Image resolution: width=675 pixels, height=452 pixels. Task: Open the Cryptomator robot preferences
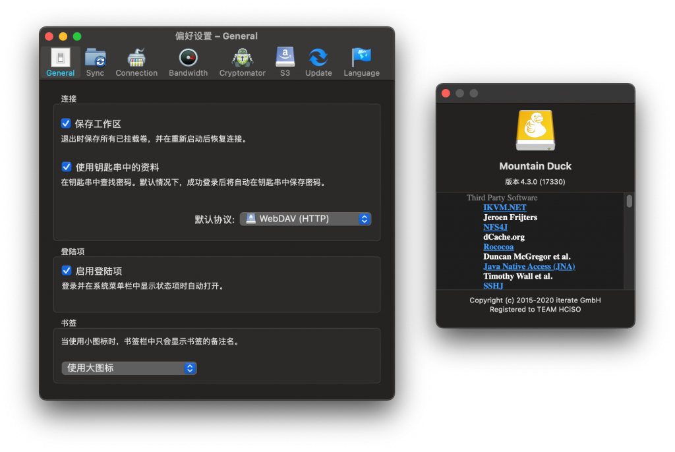[243, 62]
